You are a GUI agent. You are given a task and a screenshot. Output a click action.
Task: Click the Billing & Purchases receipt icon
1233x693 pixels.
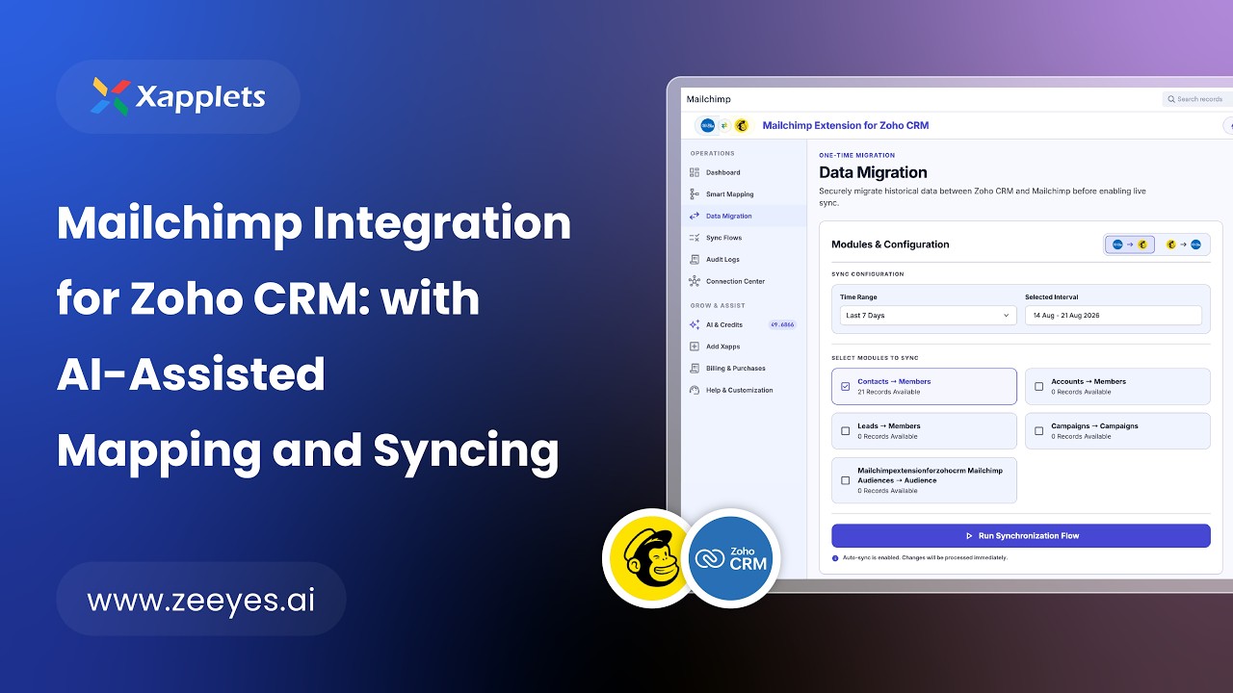(695, 369)
